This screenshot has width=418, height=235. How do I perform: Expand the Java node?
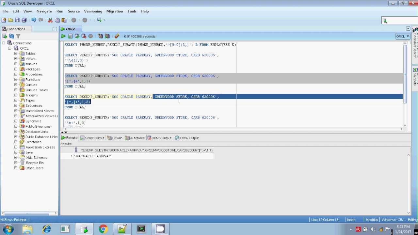pos(16,152)
